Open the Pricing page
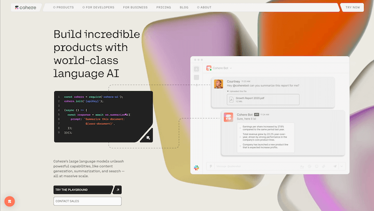Viewport: 374px width, 211px height. pyautogui.click(x=164, y=7)
